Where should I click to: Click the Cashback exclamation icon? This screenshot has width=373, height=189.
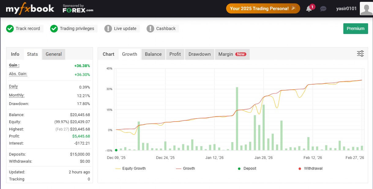150,29
